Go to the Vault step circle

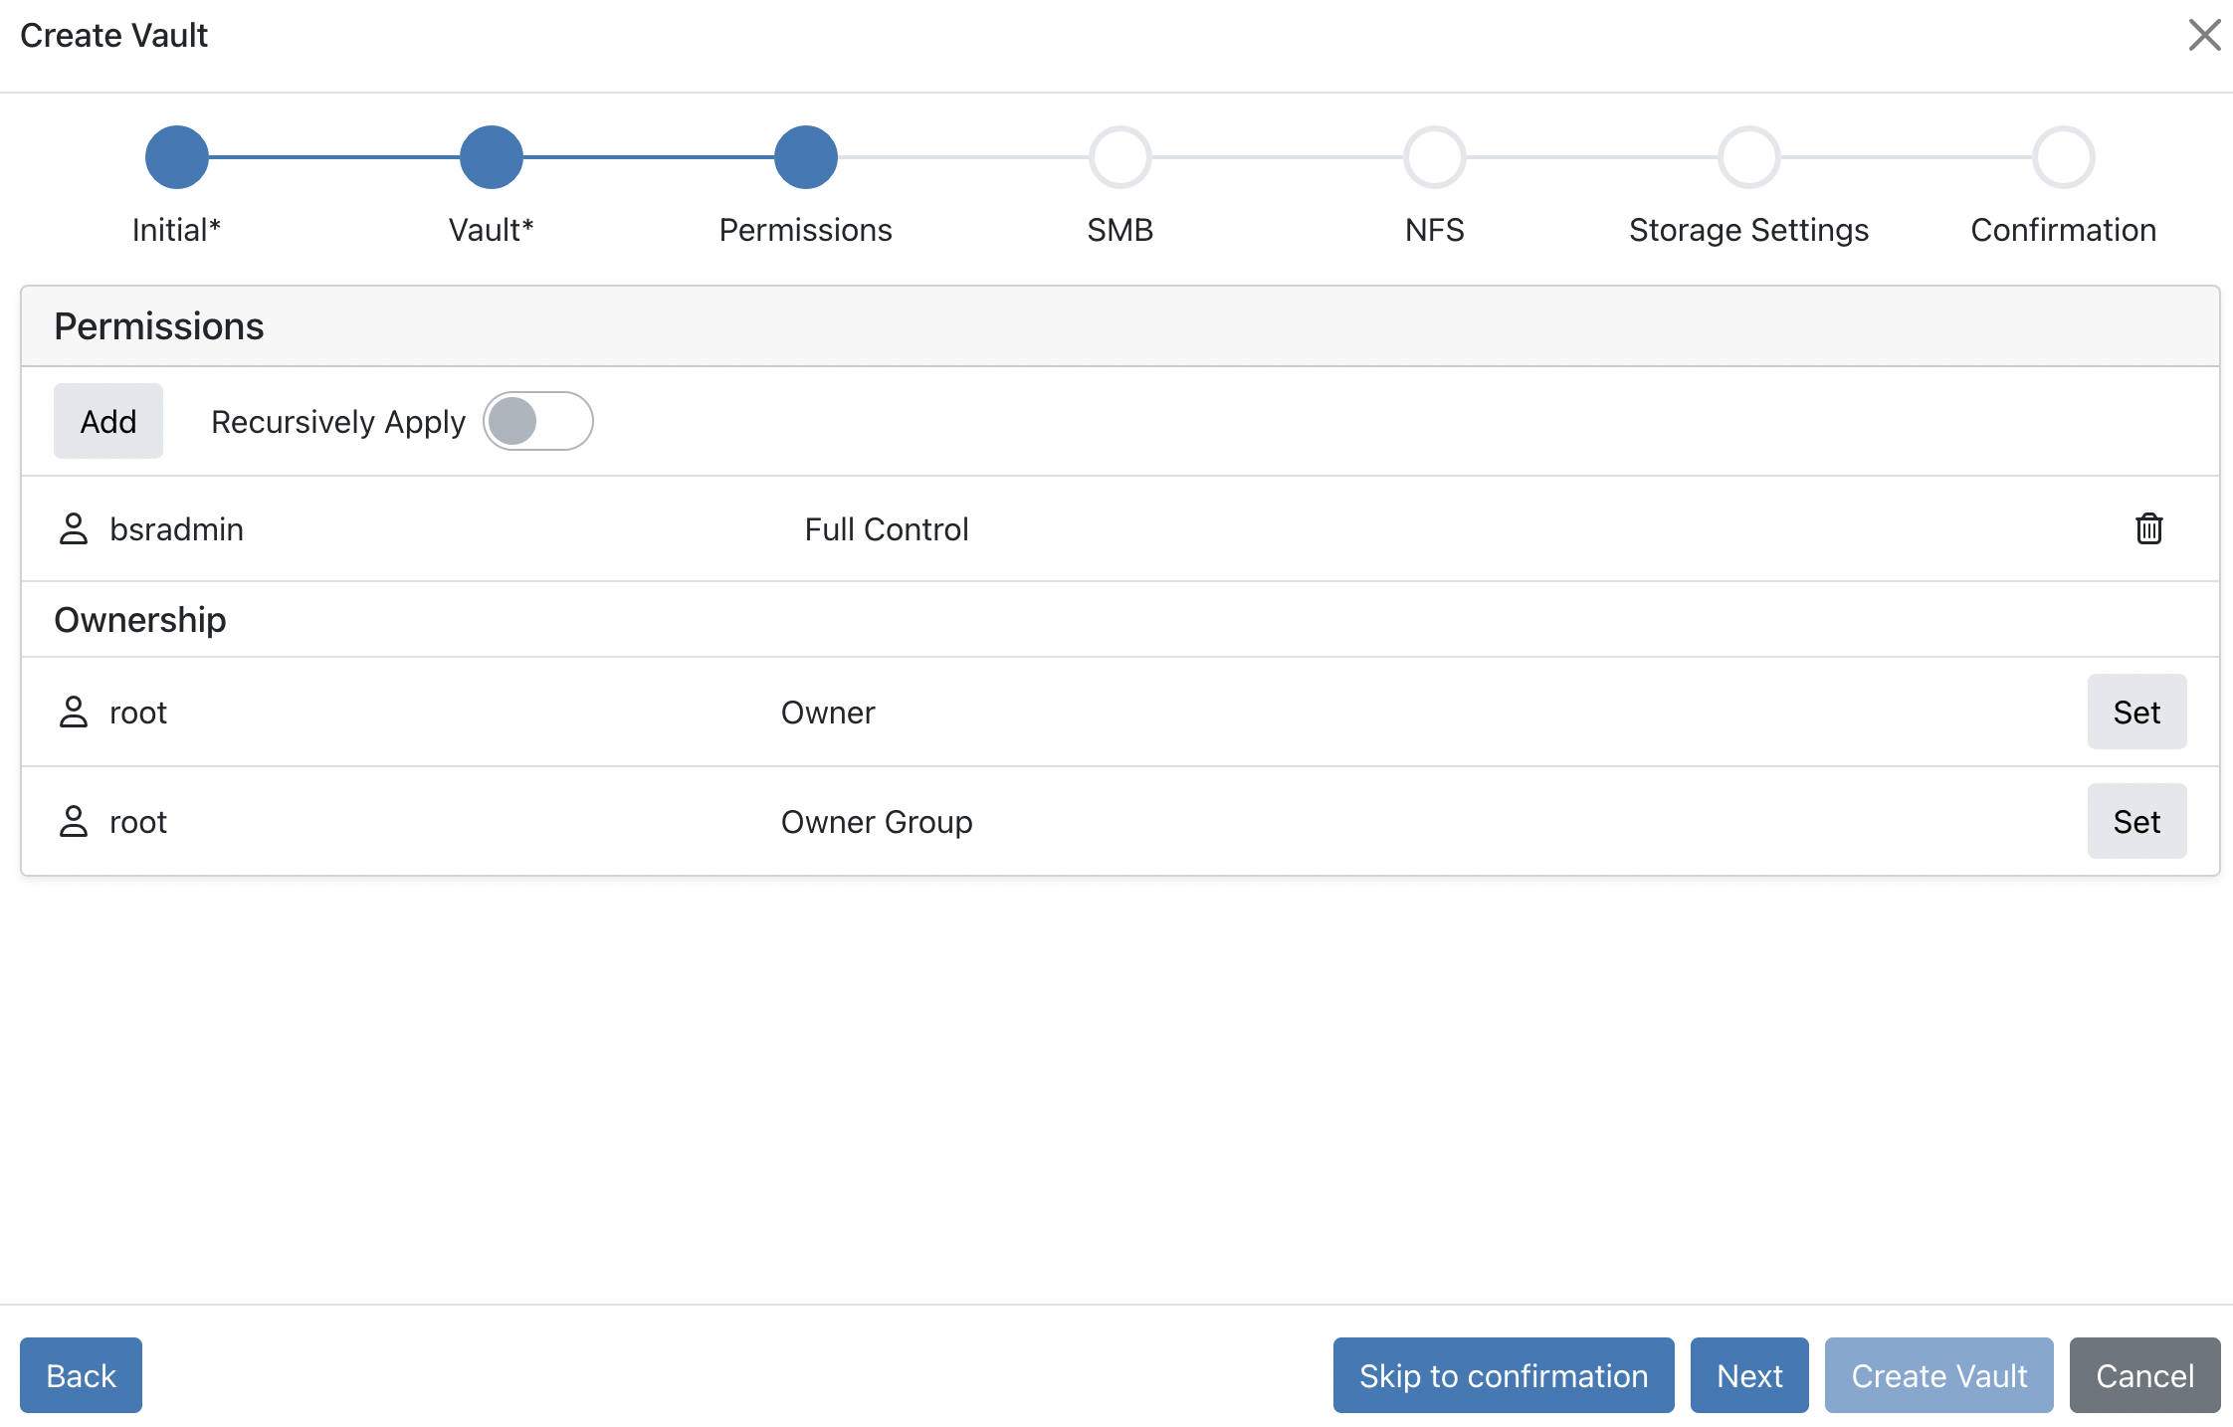click(492, 157)
